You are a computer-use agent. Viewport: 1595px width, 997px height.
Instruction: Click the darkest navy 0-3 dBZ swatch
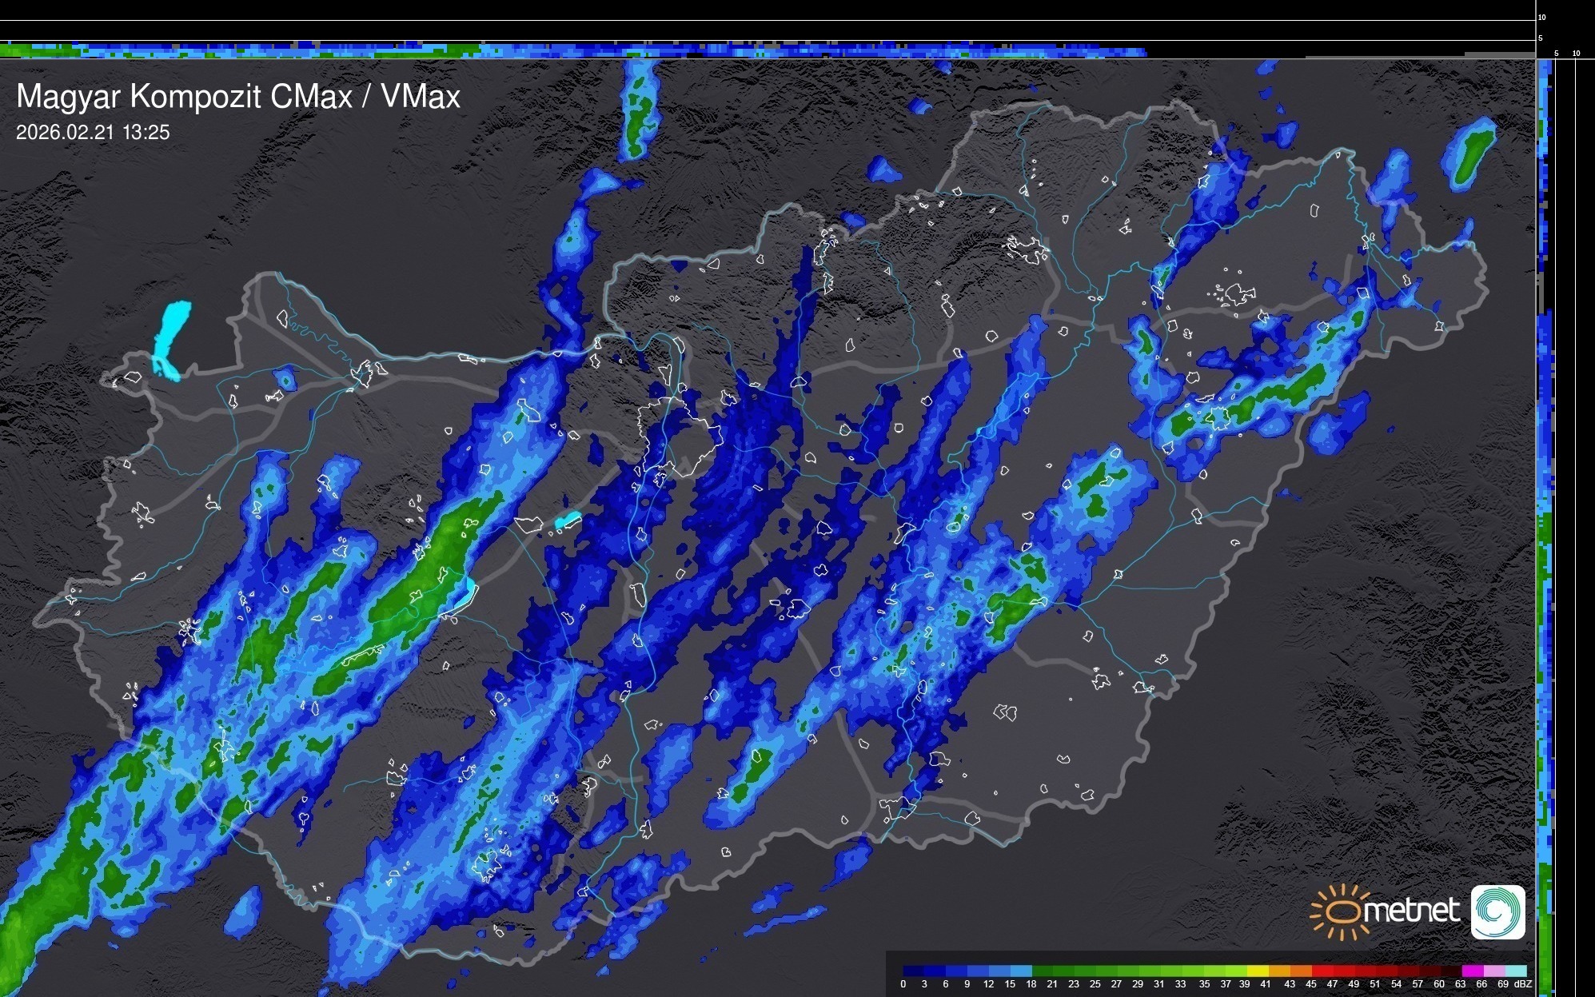[914, 971]
